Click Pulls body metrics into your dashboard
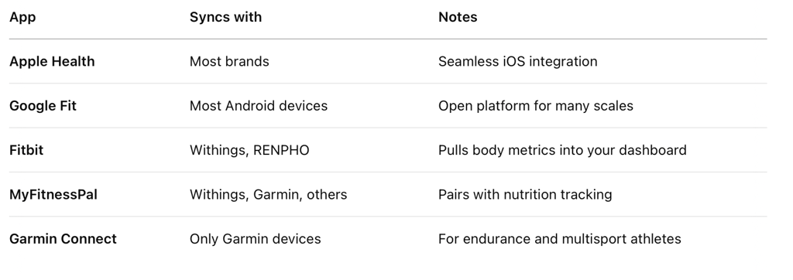Image resolution: width=793 pixels, height=280 pixels. click(x=562, y=151)
